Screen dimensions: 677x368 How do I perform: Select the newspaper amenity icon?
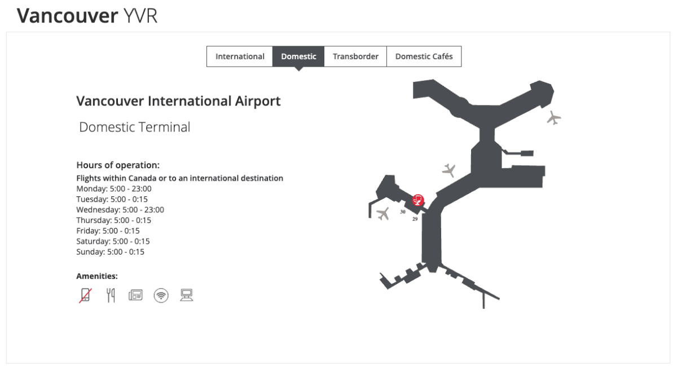[135, 295]
